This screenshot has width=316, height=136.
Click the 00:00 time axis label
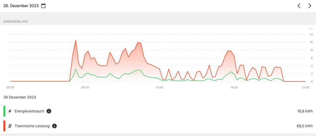point(10,88)
